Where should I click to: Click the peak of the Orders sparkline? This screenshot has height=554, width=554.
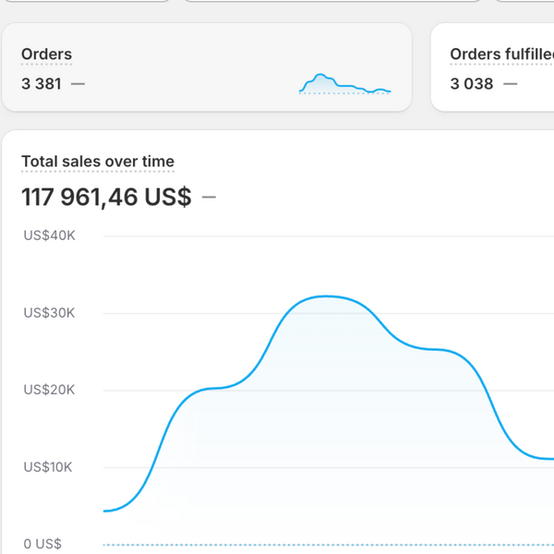tap(320, 75)
